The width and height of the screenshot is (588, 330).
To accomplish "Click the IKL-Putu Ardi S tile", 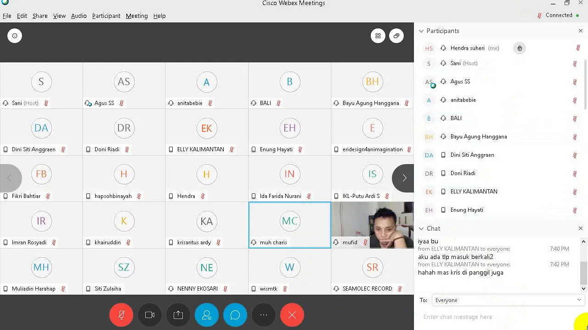I will 373,179.
